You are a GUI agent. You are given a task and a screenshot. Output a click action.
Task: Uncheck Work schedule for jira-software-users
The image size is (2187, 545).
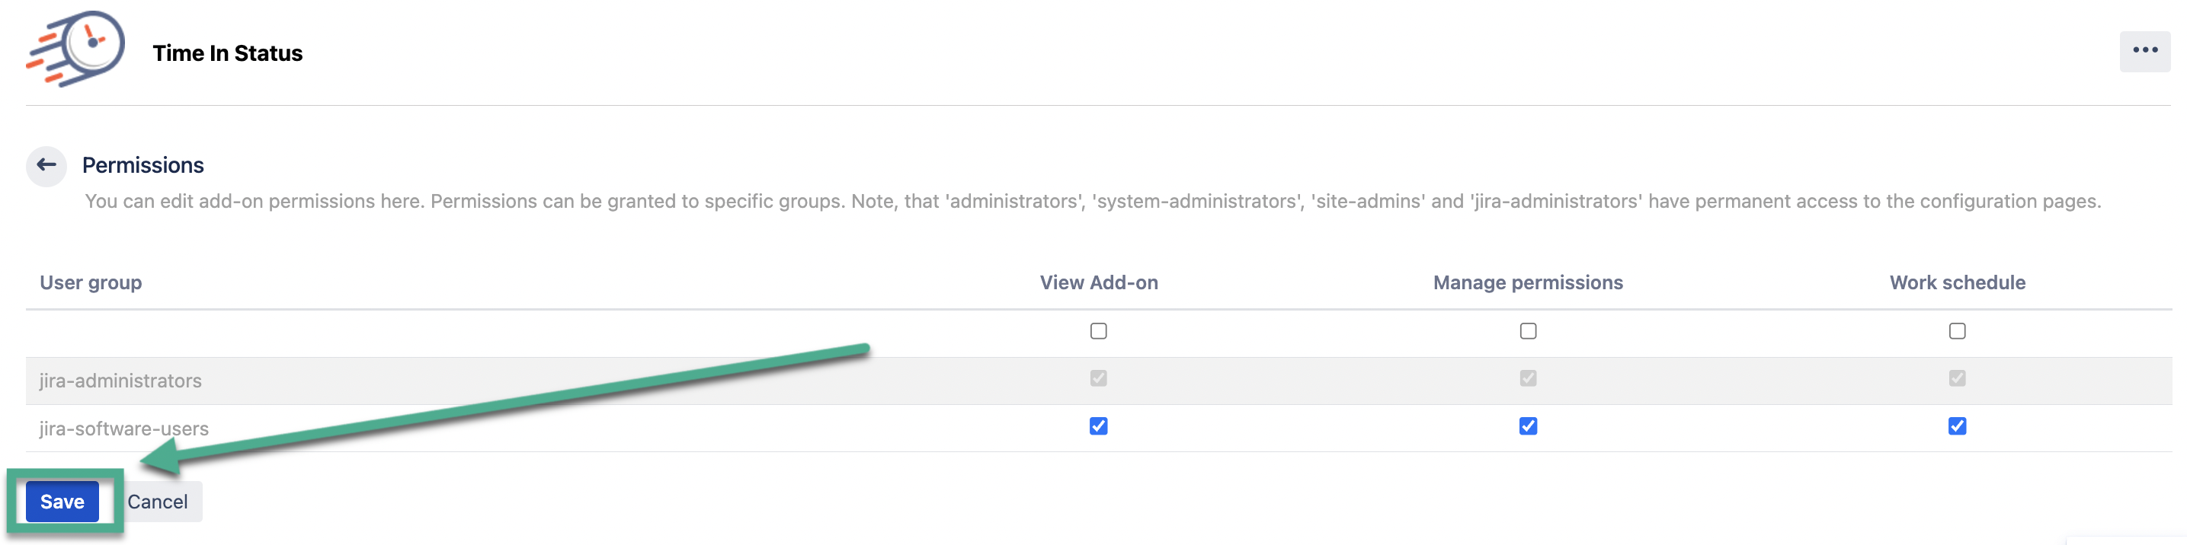point(1956,425)
